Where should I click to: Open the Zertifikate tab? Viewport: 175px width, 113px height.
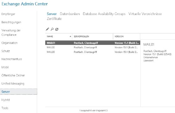click(x=54, y=19)
